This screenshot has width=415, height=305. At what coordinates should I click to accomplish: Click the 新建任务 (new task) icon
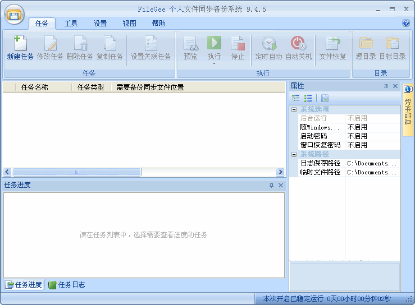(20, 44)
